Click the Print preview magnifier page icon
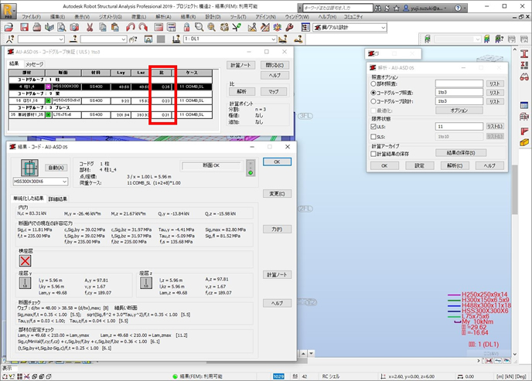The image size is (532, 381). [61, 27]
